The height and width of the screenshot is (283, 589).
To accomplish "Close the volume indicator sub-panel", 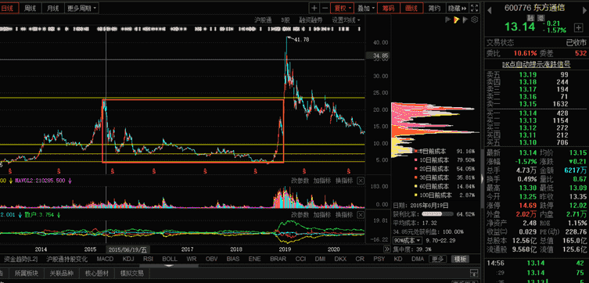I will point(361,181).
